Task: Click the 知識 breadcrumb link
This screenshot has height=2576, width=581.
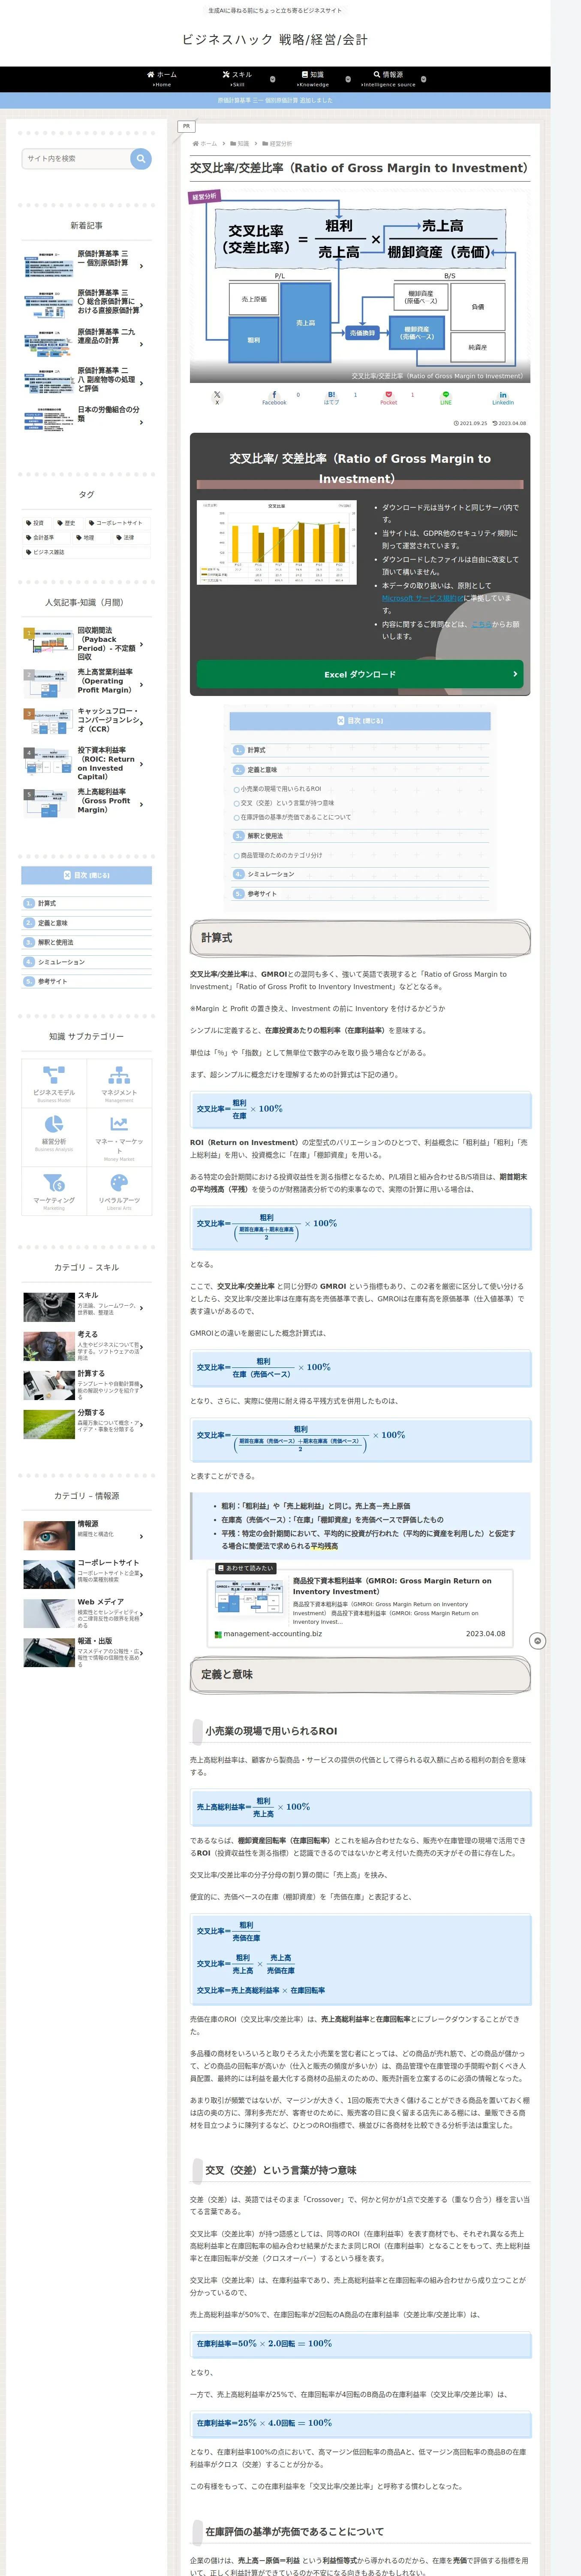Action: pyautogui.click(x=244, y=144)
